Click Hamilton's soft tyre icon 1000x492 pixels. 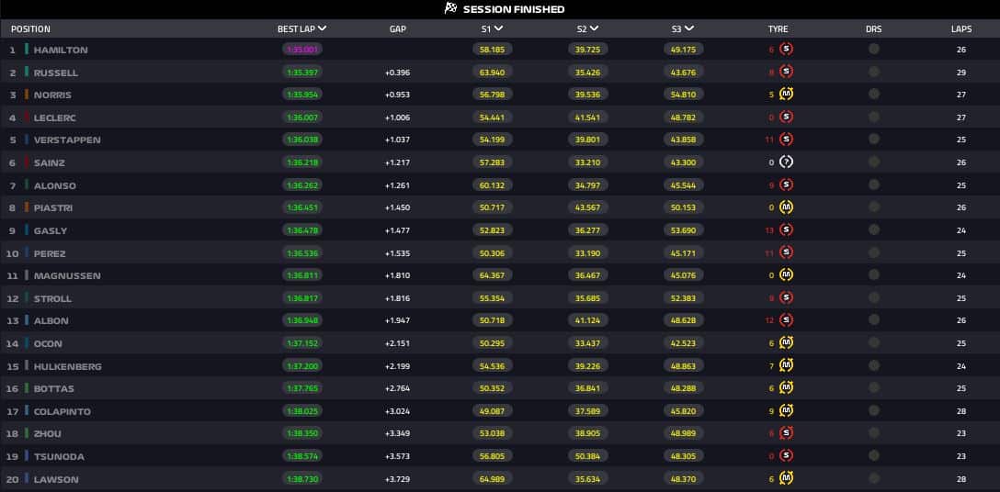click(x=787, y=49)
